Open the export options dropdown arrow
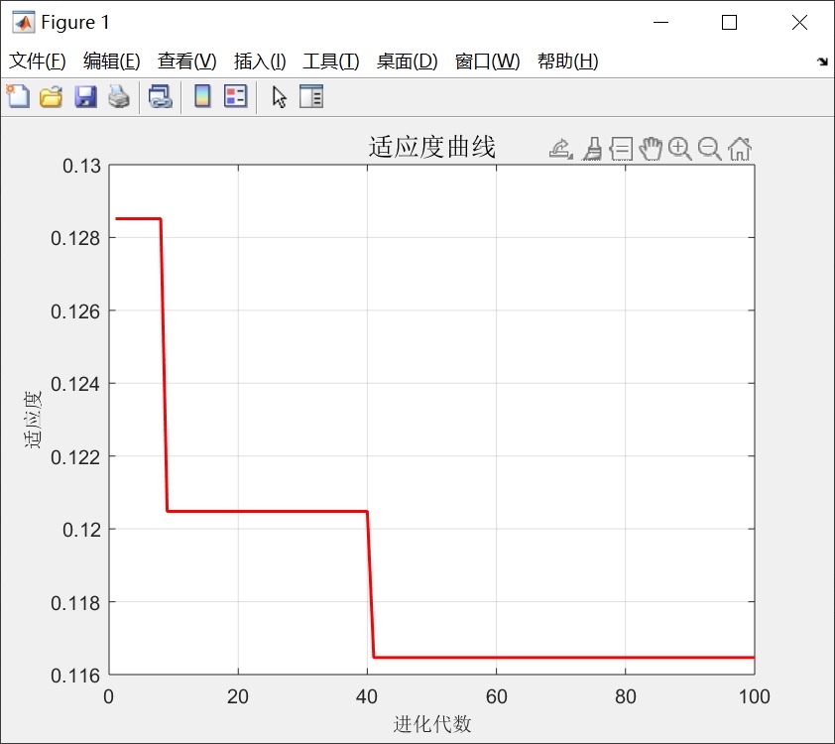 pyautogui.click(x=569, y=157)
